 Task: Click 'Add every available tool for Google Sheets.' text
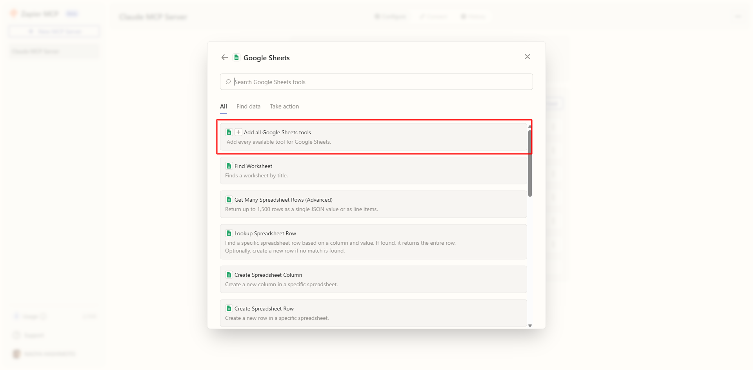279,142
